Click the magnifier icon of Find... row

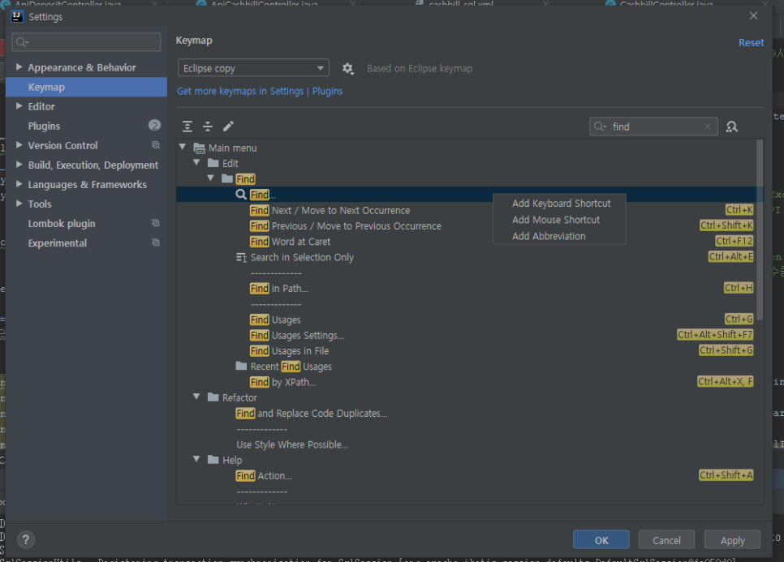(x=241, y=195)
